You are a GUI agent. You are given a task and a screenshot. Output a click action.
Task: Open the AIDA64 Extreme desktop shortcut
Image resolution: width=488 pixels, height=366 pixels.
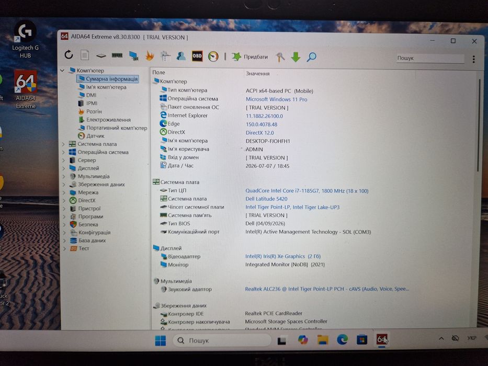point(26,89)
